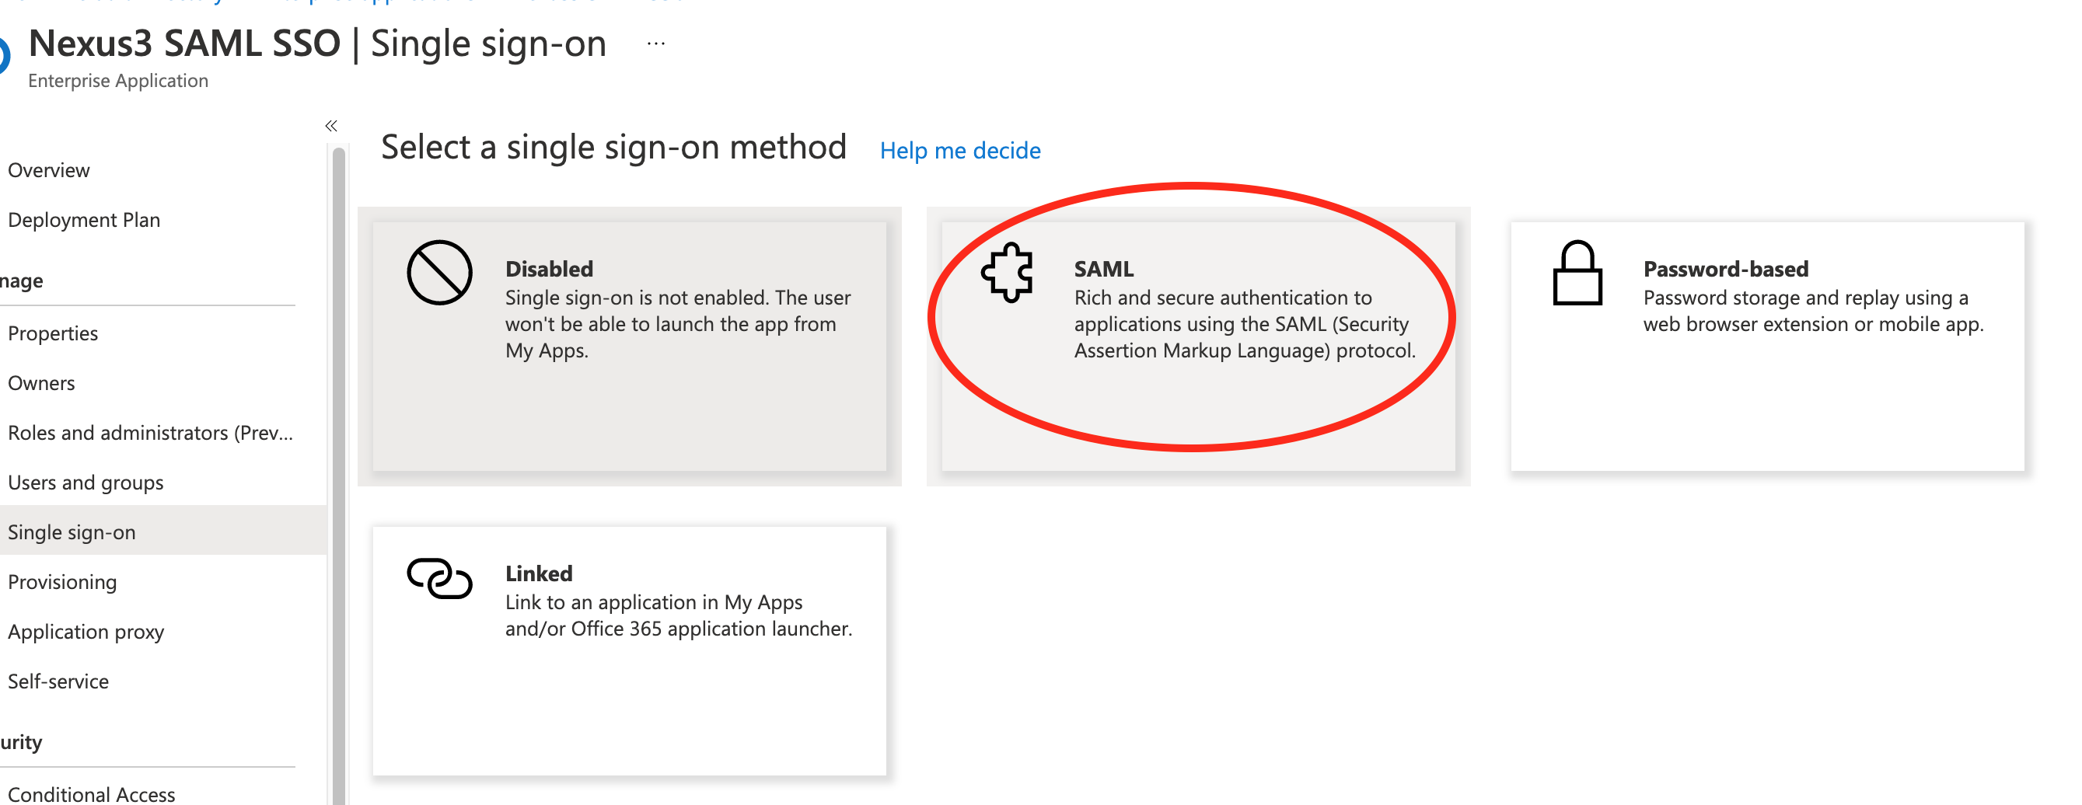Screen dimensions: 2082x805
Task: Go to Overview in sidebar
Action: coord(48,170)
